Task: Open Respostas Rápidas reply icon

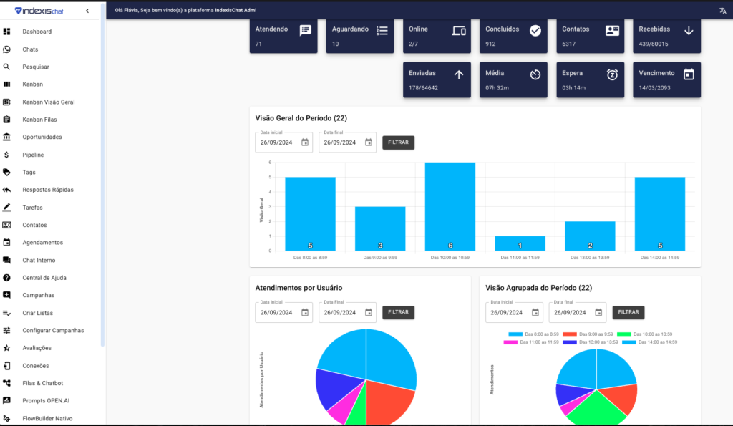Action: click(x=6, y=190)
